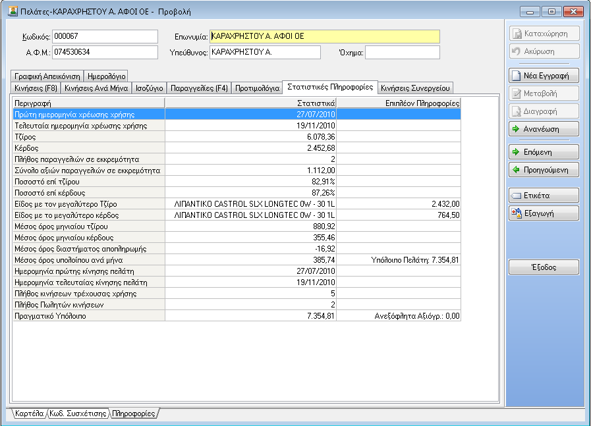
Task: Click the row Πλήθος παραγγελιών σε εκκρεμότητα
Action: (x=237, y=159)
